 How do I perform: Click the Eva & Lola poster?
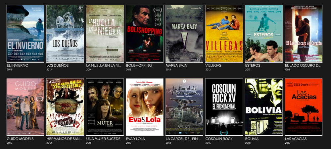click(x=145, y=107)
